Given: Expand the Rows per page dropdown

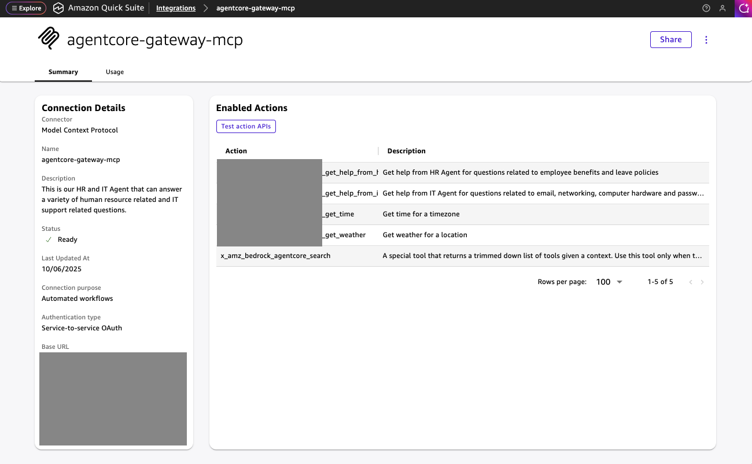Looking at the screenshot, I should [x=610, y=282].
